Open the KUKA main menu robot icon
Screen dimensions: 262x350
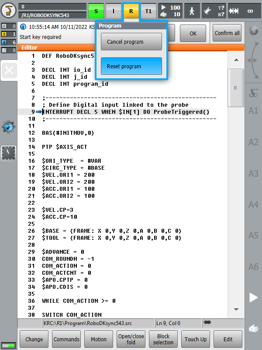pos(8,10)
